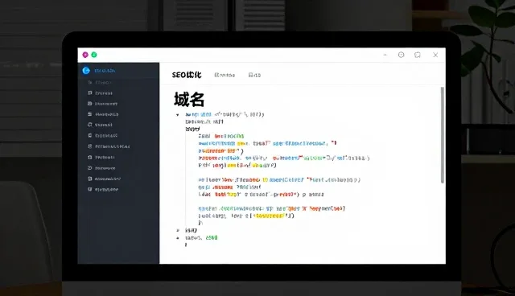Click the green dot in the title bar
This screenshot has width=515, height=296.
coord(94,55)
